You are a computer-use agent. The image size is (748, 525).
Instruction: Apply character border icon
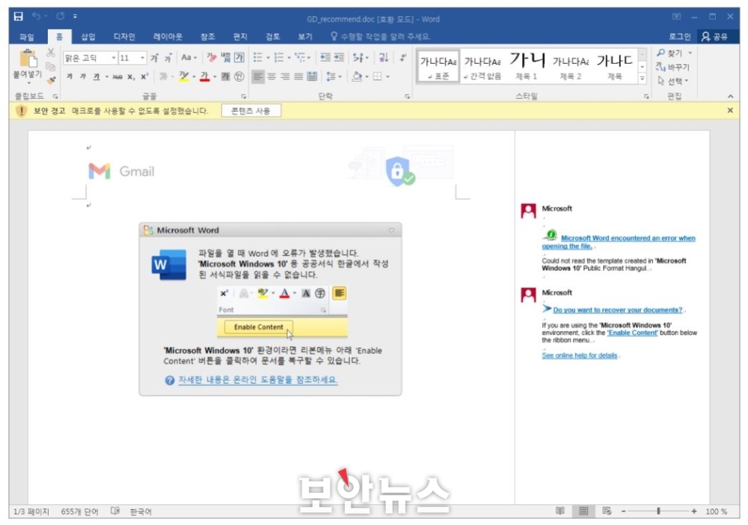pos(239,58)
